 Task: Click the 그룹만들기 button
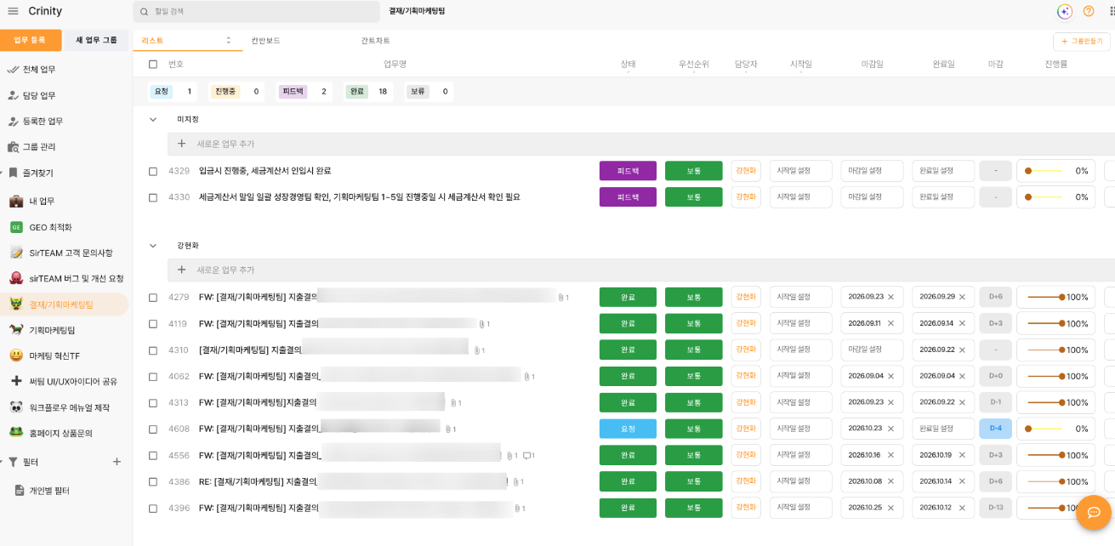pyautogui.click(x=1081, y=41)
